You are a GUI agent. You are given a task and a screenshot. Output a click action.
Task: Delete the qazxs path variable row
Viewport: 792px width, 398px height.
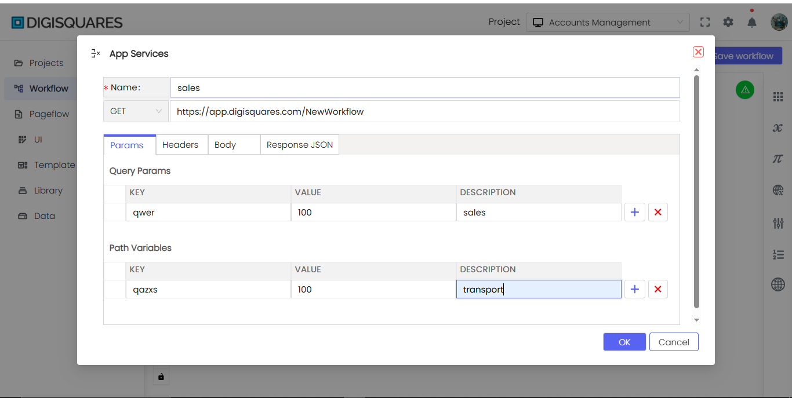657,289
